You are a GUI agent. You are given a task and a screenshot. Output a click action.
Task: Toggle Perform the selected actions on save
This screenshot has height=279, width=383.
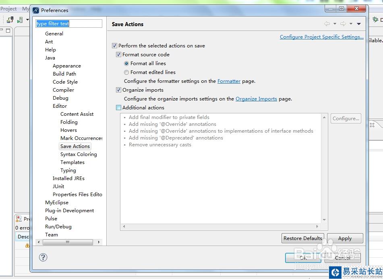(114, 45)
